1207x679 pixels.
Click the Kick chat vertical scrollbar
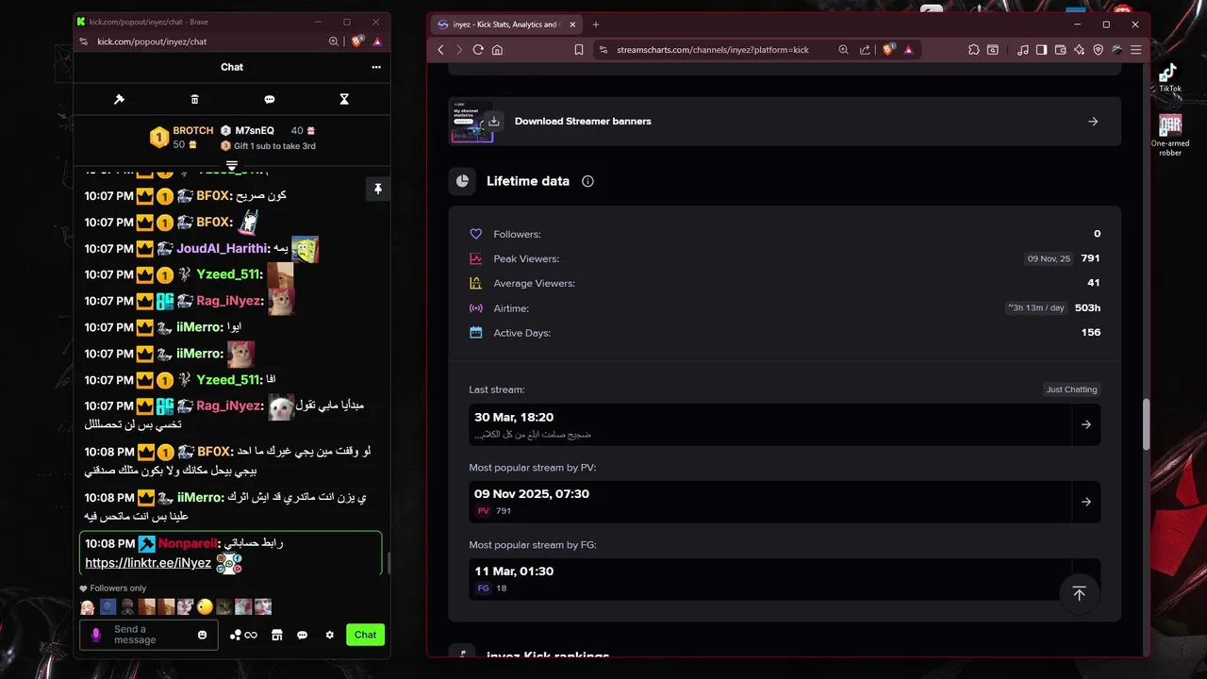389,562
